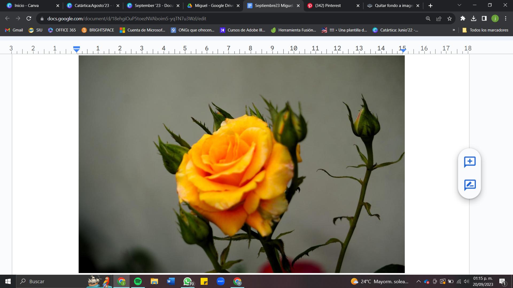Bookmark this page with star icon
The height and width of the screenshot is (288, 513).
pos(449,18)
